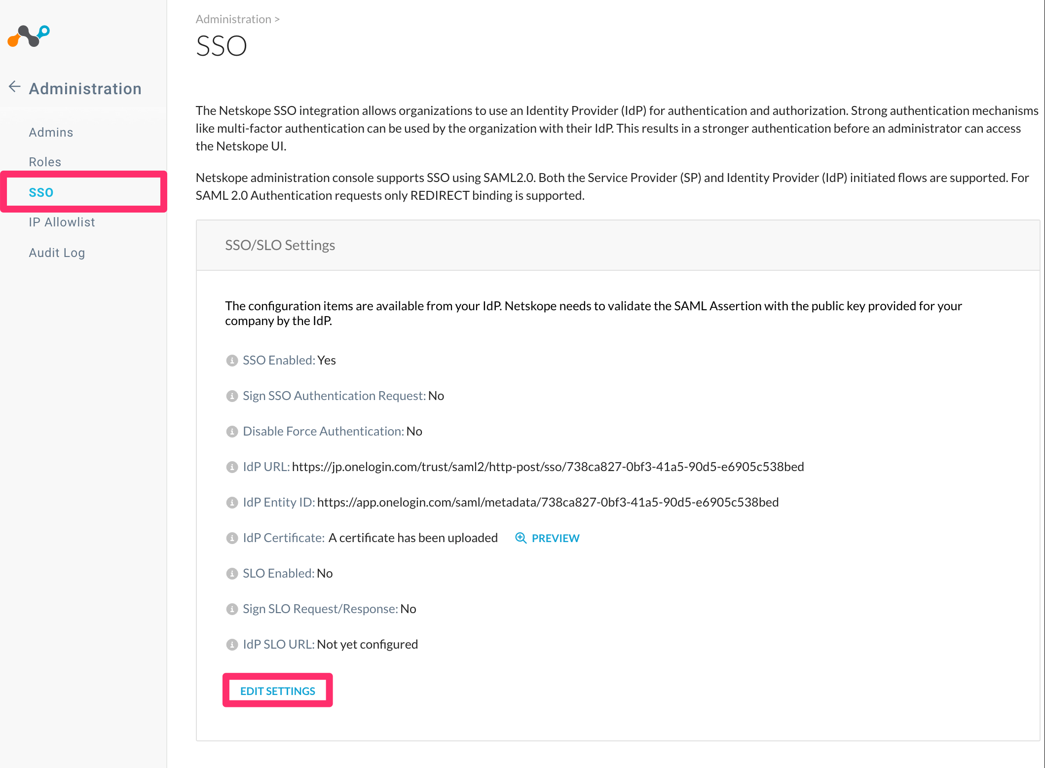Screen dimensions: 1045x768
Task: Click info icon next to SLO Enabled
Action: pyautogui.click(x=232, y=574)
